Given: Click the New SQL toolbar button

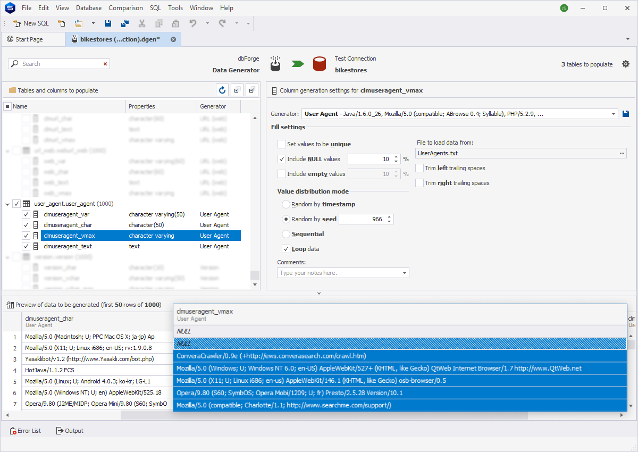Looking at the screenshot, I should [31, 23].
